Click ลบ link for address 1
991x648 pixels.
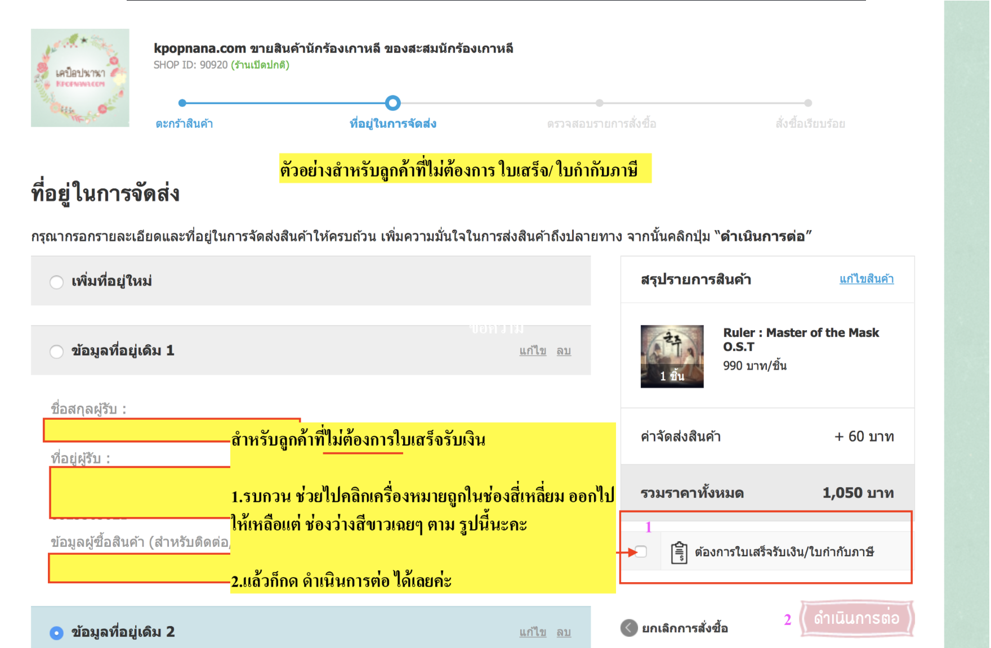coord(564,351)
